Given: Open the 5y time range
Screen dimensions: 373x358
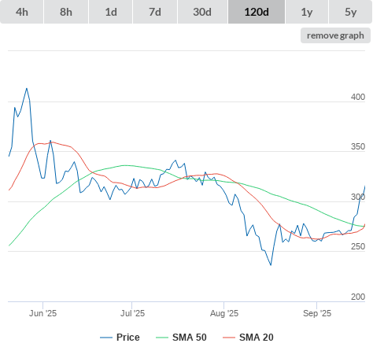Looking at the screenshot, I should (x=350, y=12).
